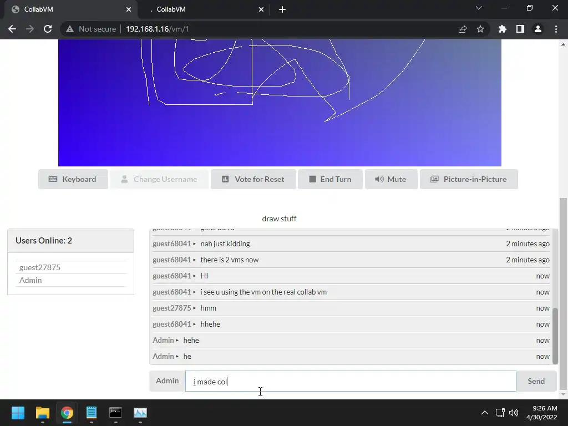The height and width of the screenshot is (426, 568).
Task: End your turn with End Turn
Action: pyautogui.click(x=330, y=179)
